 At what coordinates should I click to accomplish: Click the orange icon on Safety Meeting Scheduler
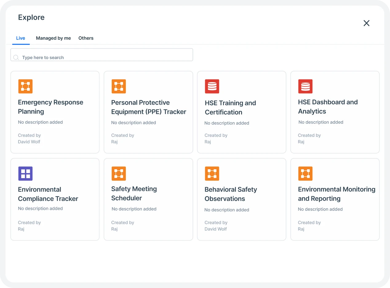coord(119,174)
